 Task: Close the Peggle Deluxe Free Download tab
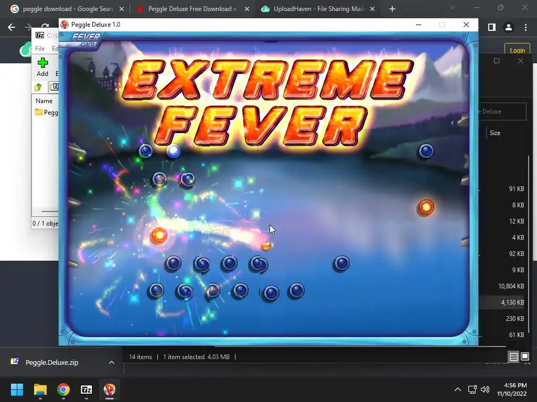[x=246, y=9]
